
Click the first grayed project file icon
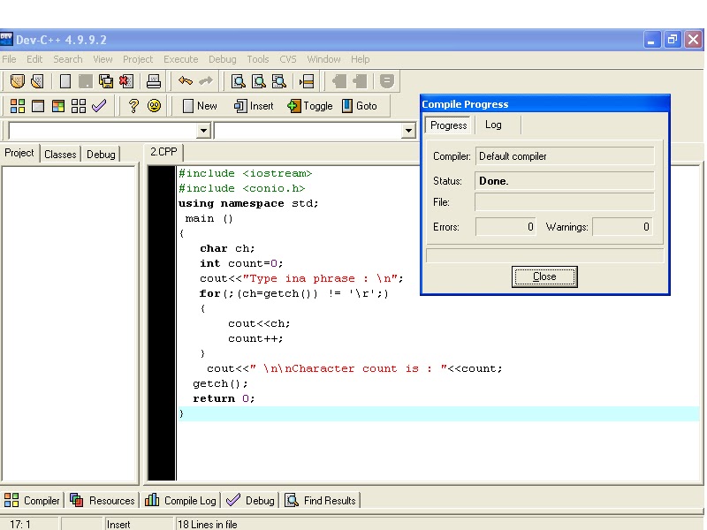coord(339,81)
